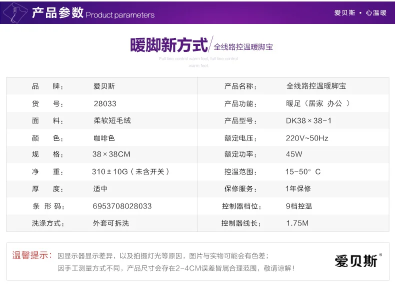Click the 全线路控温暖脚宝 subtitle beside the headline
Screen dimensions: 395x285
[243, 47]
